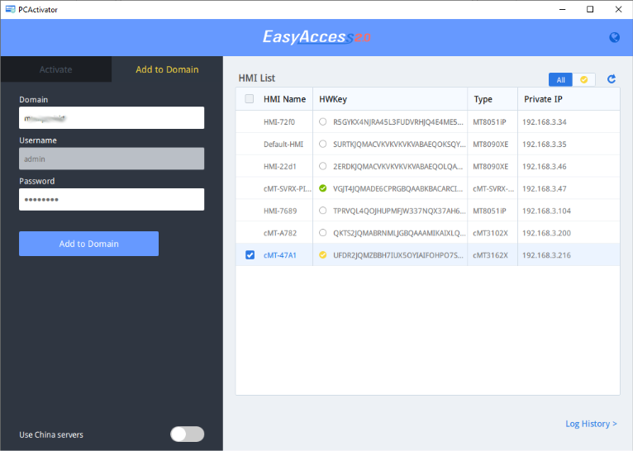Click IP address 192.168.3.104
Screen dimensions: 633x451
point(546,211)
